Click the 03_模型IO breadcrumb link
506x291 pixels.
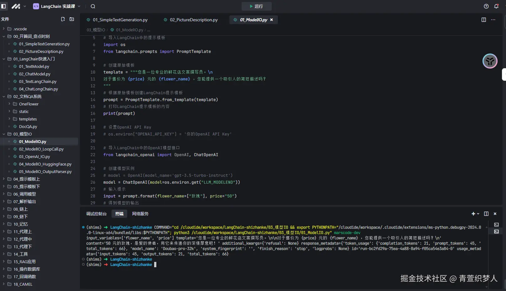click(x=96, y=30)
